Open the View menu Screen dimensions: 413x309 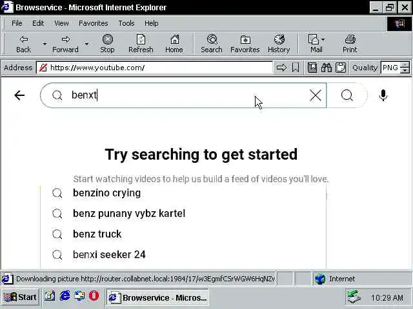click(61, 23)
